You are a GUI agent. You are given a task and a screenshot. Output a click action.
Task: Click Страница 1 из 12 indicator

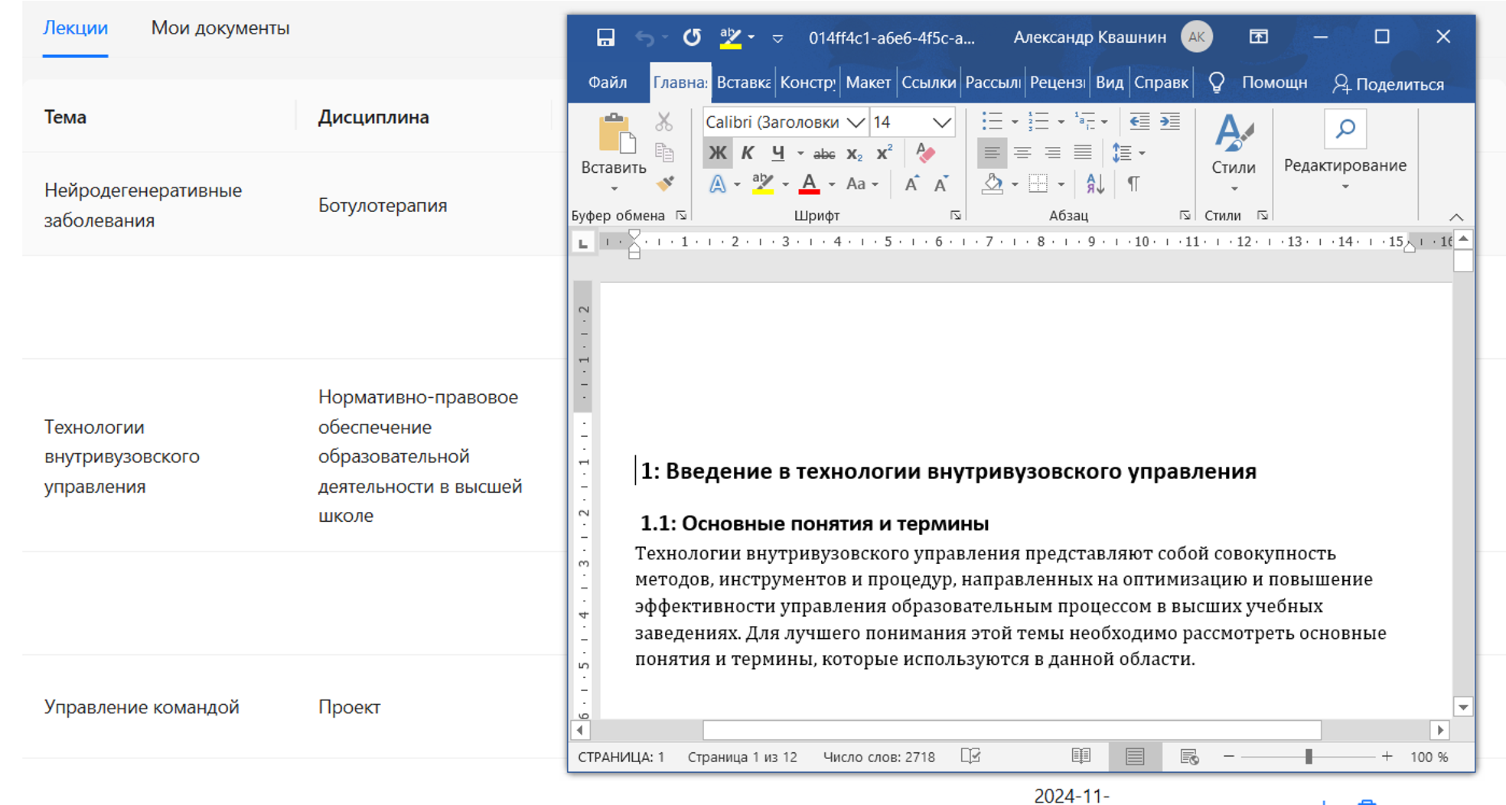click(x=742, y=757)
